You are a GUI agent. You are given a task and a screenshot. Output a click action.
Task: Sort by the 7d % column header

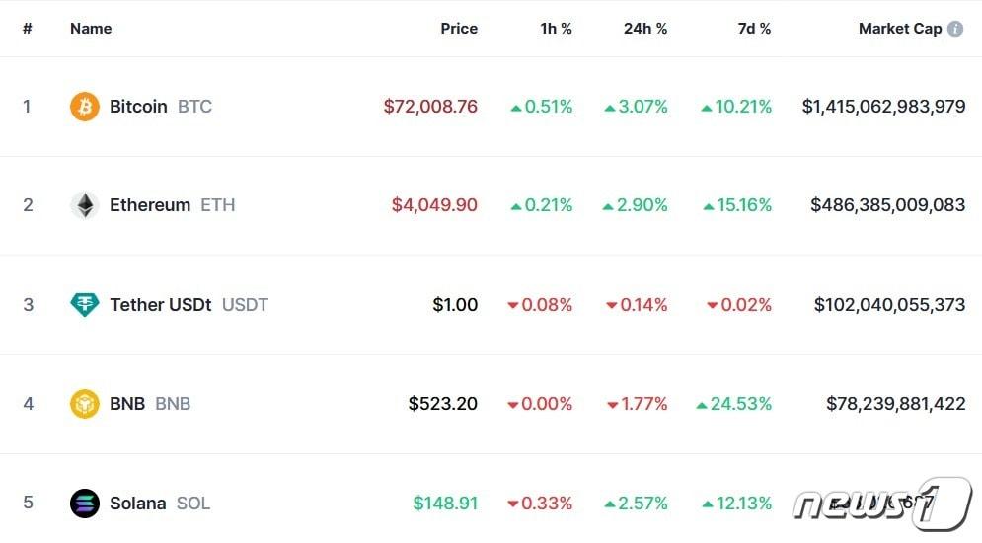(x=754, y=29)
